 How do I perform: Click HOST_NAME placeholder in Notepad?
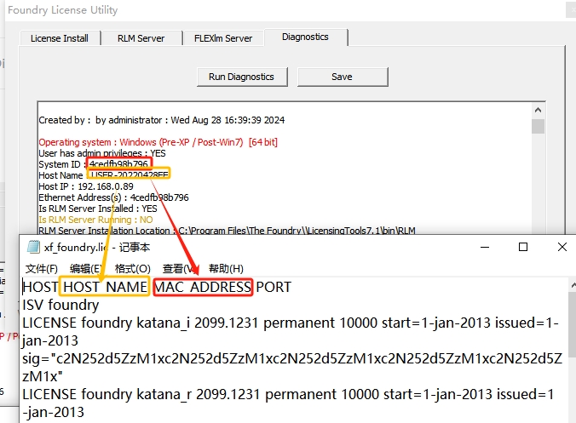[105, 287]
